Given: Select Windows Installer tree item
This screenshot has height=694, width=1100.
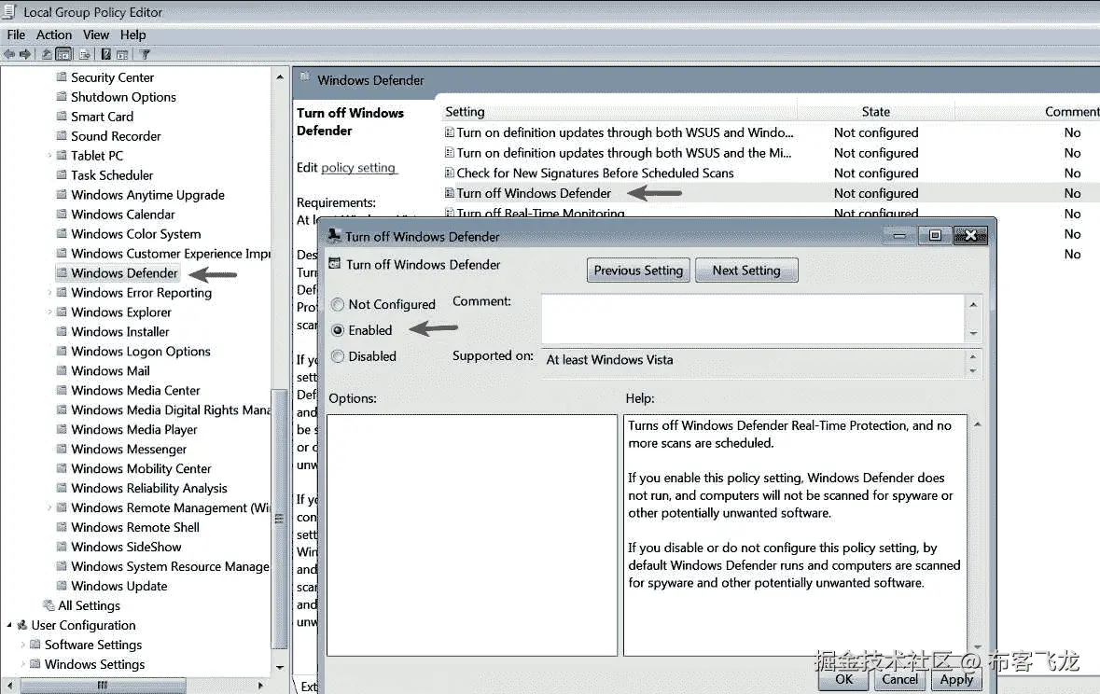Looking at the screenshot, I should [x=120, y=331].
